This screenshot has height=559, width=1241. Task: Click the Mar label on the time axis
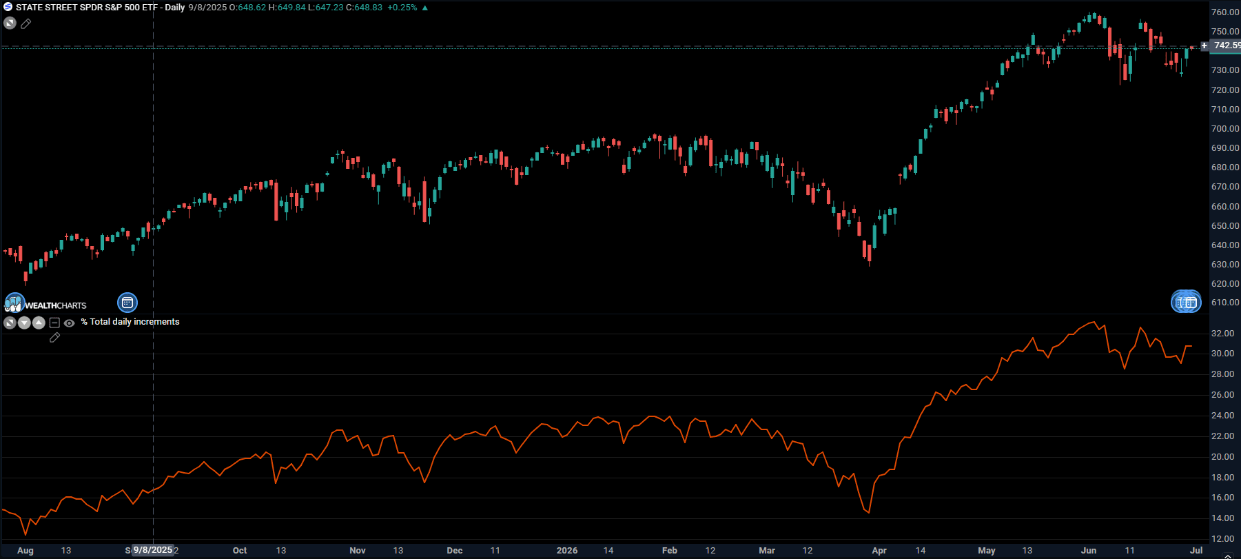pos(767,551)
